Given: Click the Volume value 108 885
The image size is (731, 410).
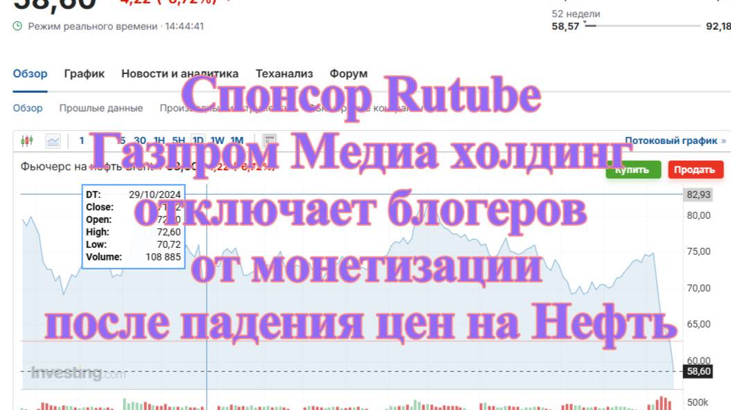Looking at the screenshot, I should pyautogui.click(x=163, y=257).
